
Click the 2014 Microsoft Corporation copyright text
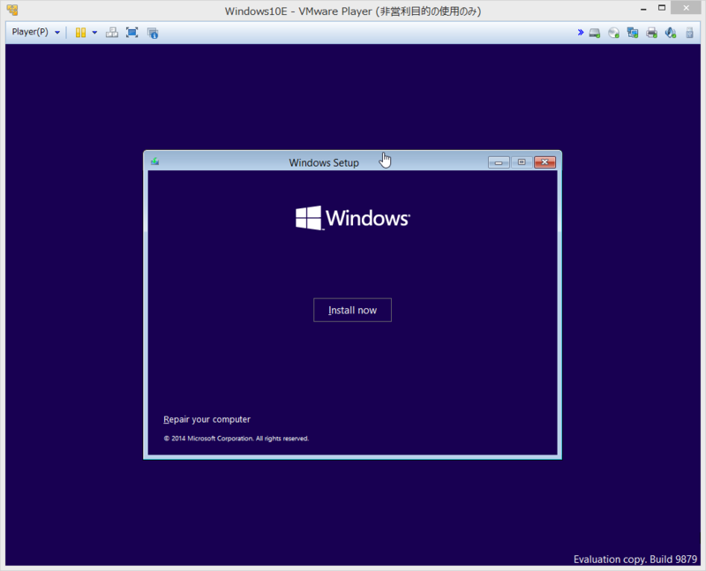tap(237, 438)
